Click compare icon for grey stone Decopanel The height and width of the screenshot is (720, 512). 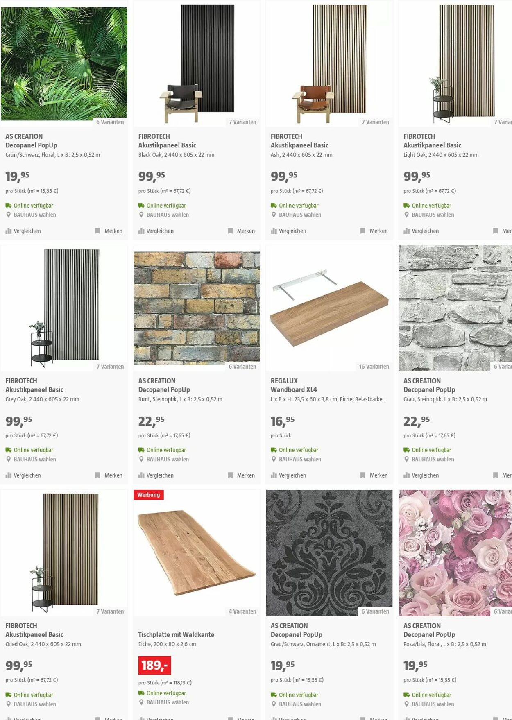[407, 475]
